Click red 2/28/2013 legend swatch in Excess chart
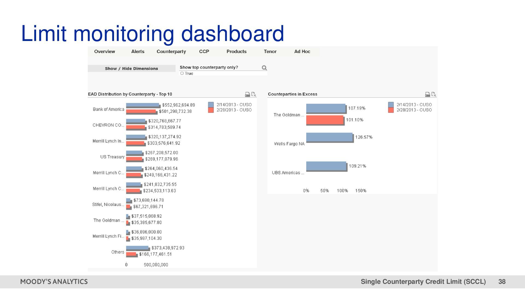Screen dimensions: 525x295 tap(391, 110)
